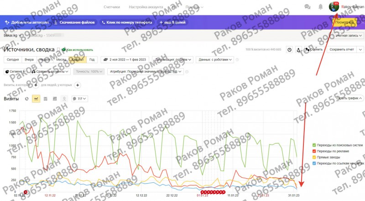Switch to stacked area chart view

[x=45, y=99]
